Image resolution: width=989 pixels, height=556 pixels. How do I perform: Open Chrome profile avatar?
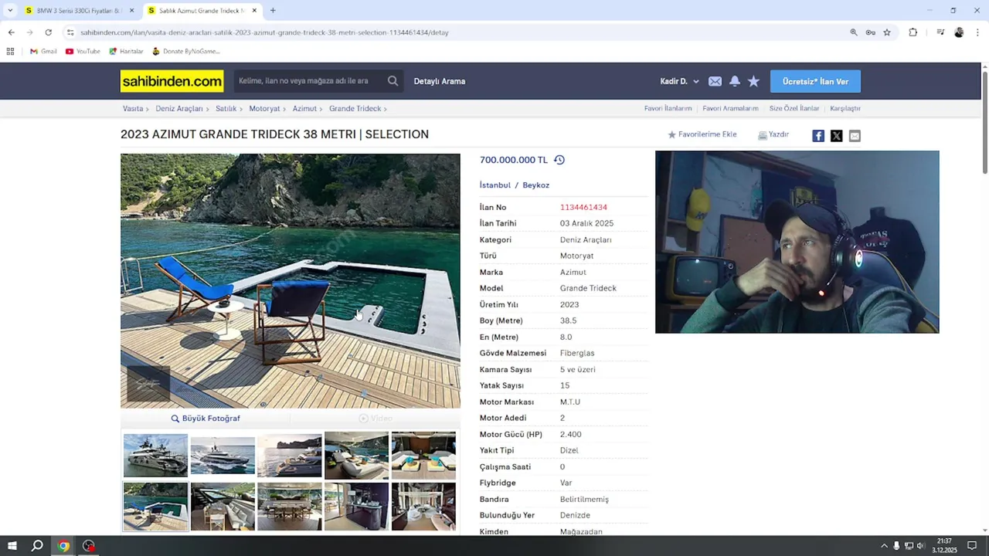click(x=959, y=32)
